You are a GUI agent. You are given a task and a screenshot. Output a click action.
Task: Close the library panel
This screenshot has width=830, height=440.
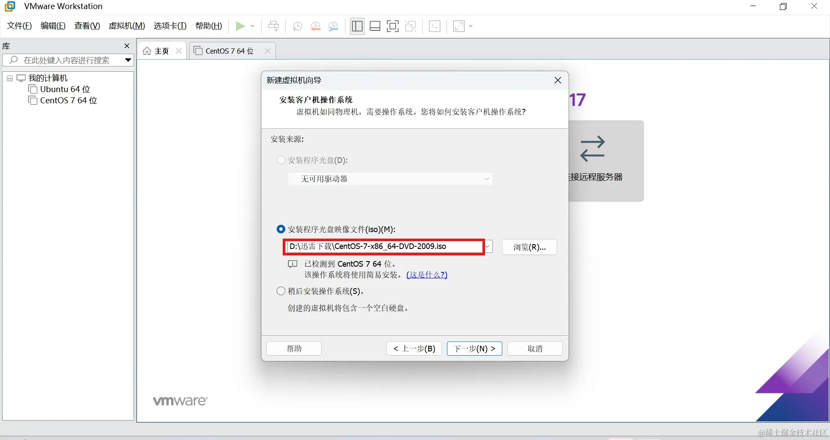127,46
